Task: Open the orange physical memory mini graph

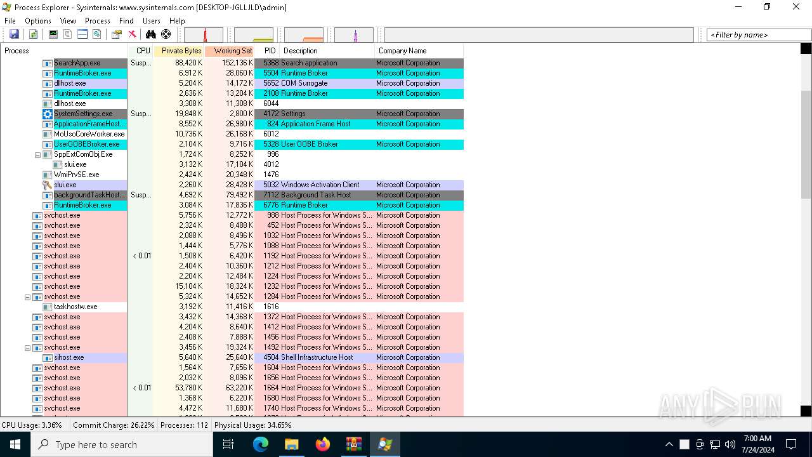Action: click(304, 35)
